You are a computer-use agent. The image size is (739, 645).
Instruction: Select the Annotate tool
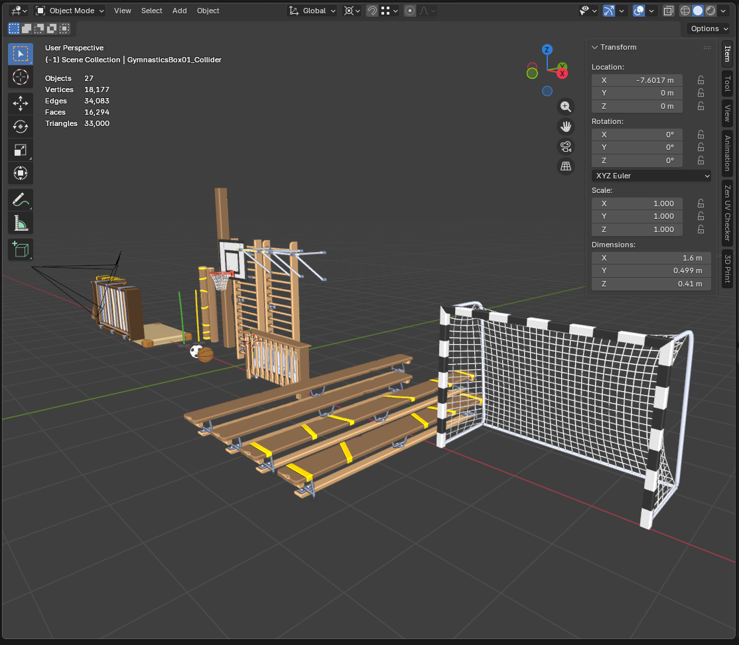point(21,200)
